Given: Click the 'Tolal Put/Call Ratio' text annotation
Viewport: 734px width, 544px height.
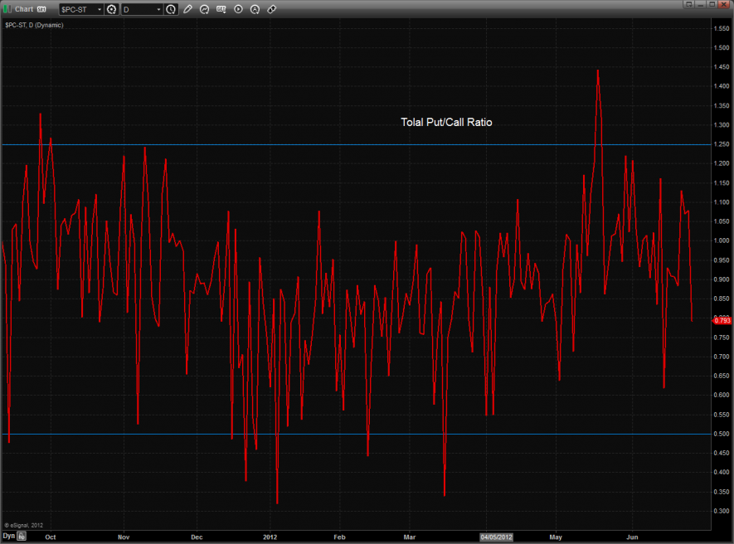Looking at the screenshot, I should point(446,122).
